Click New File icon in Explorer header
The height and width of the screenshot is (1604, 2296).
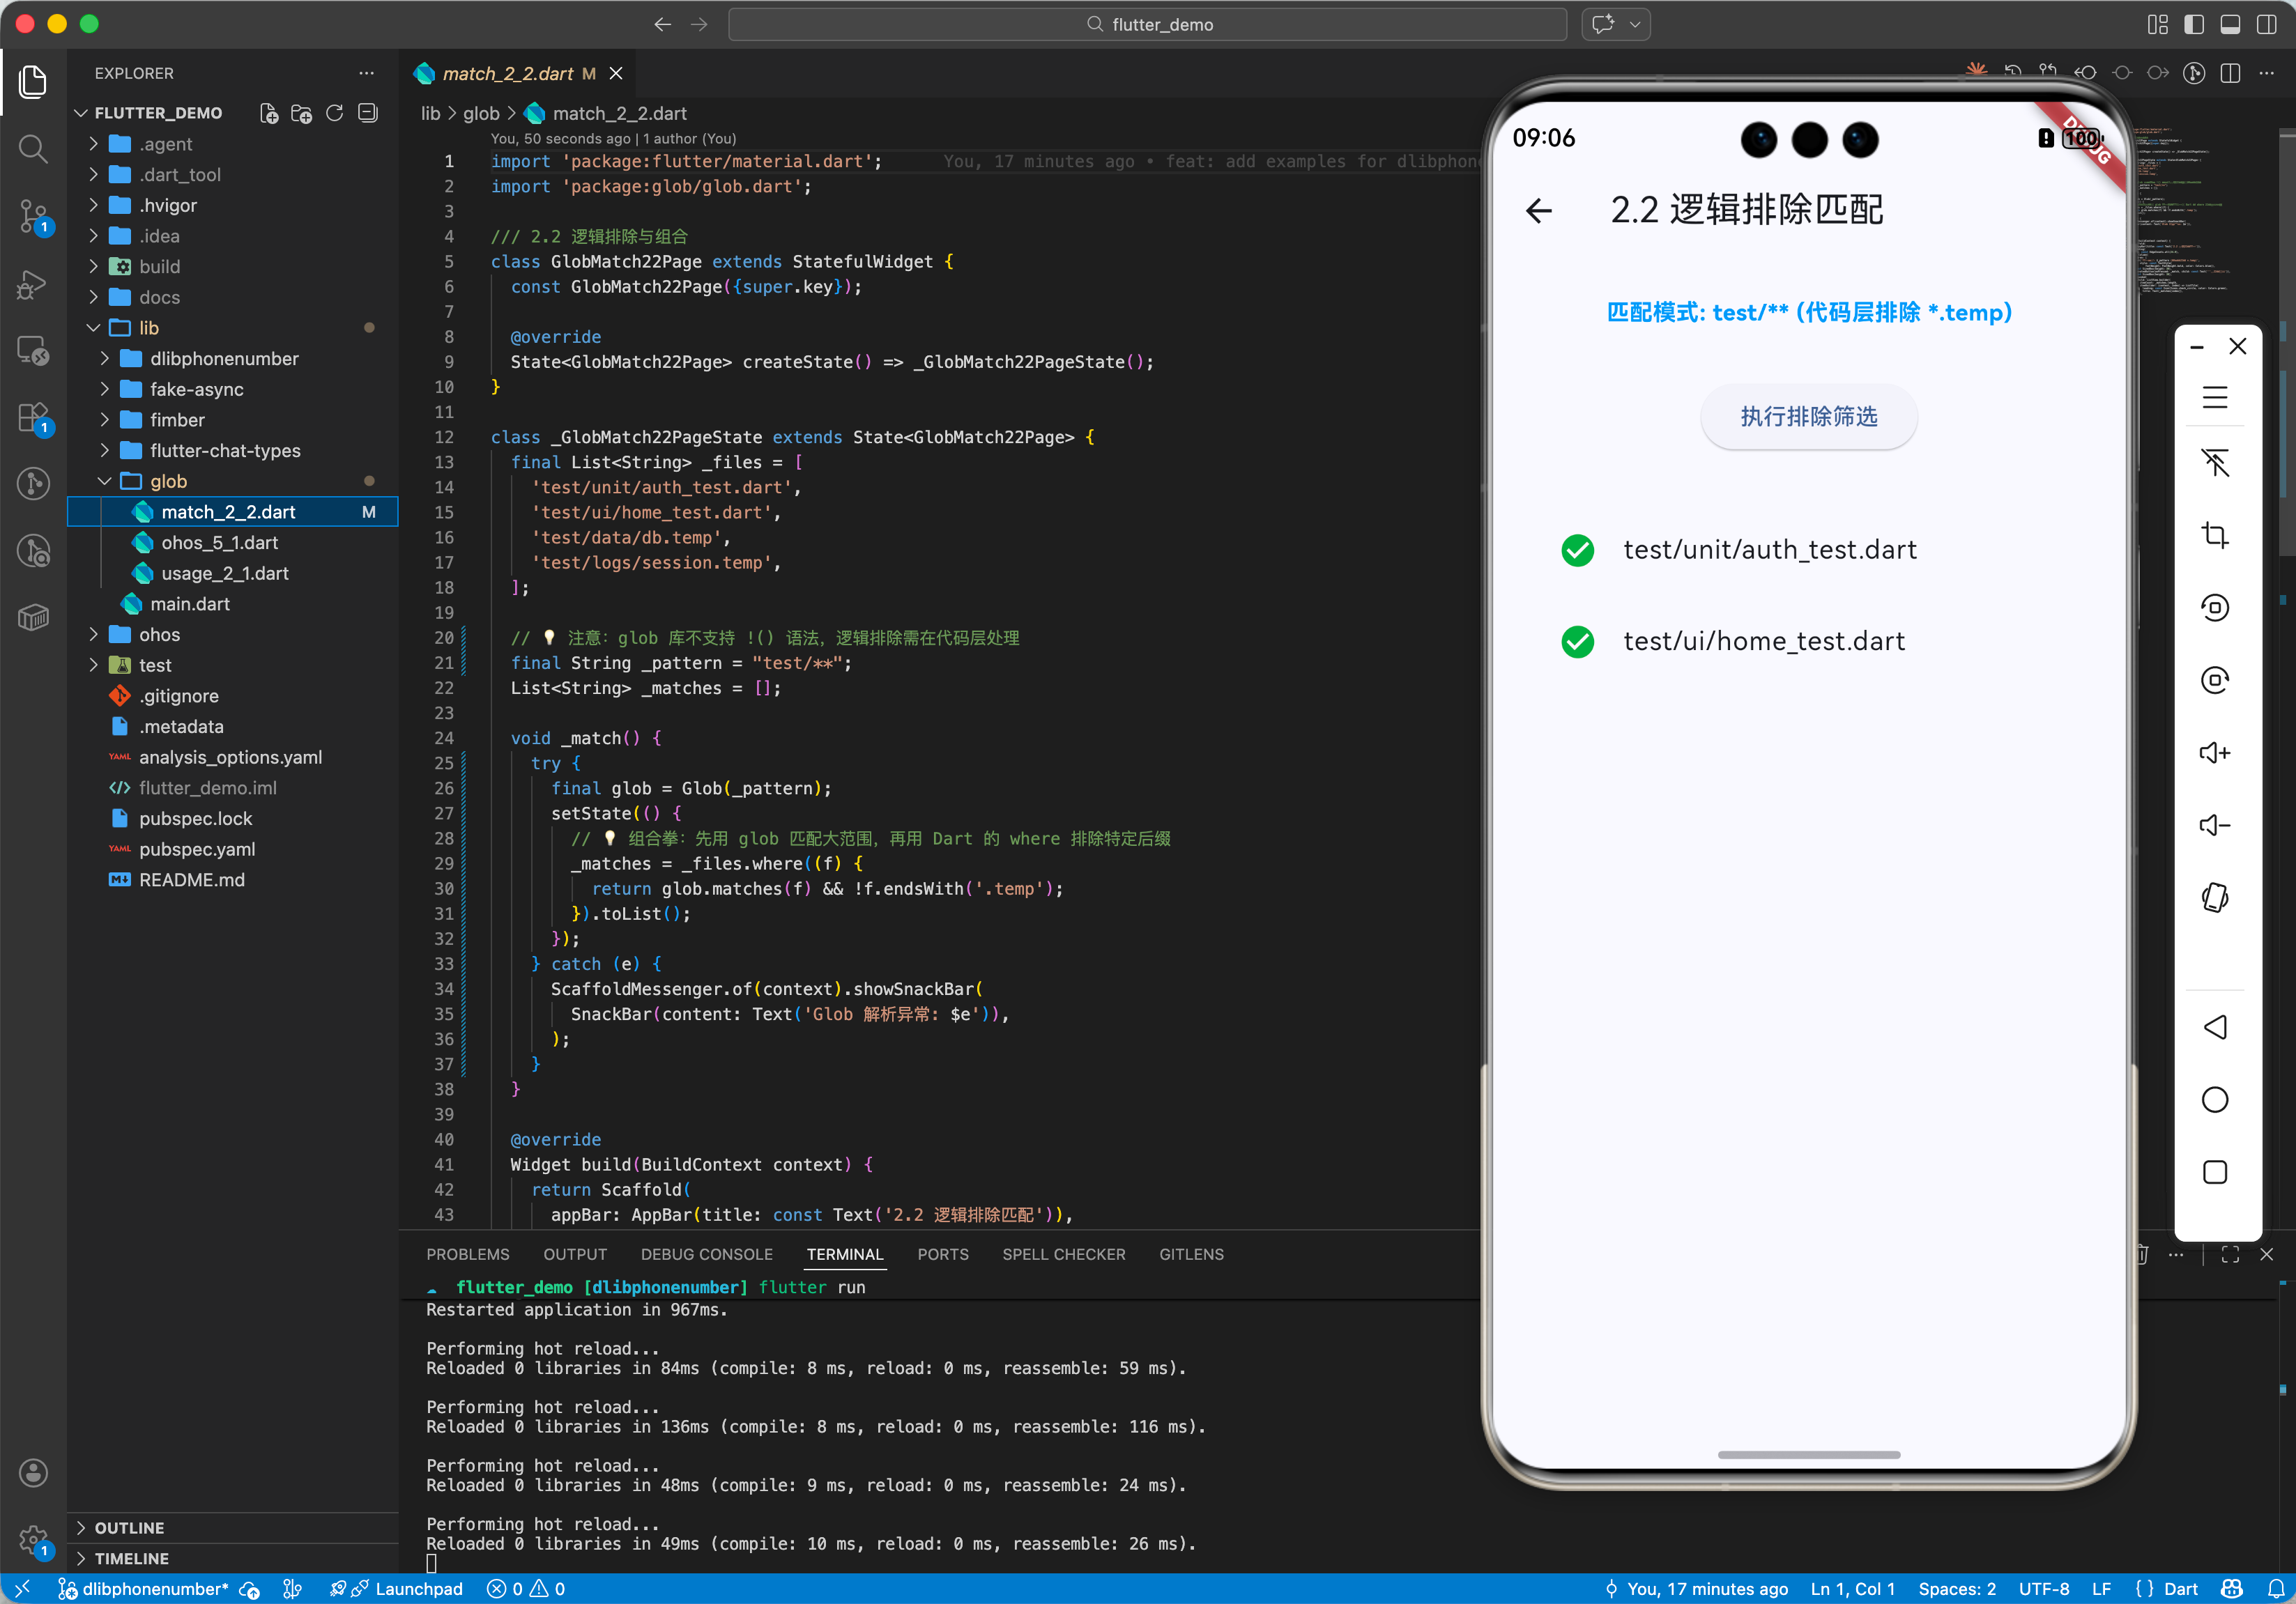point(269,113)
